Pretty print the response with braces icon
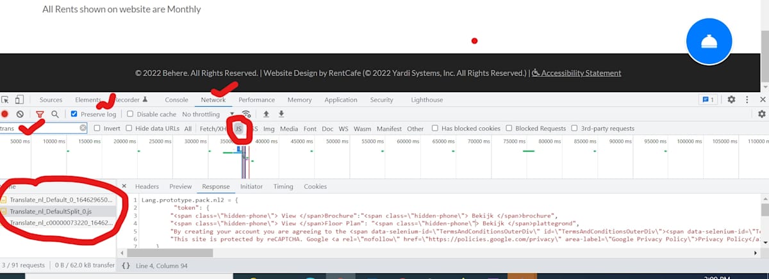The height and width of the screenshot is (279, 769). (x=126, y=265)
